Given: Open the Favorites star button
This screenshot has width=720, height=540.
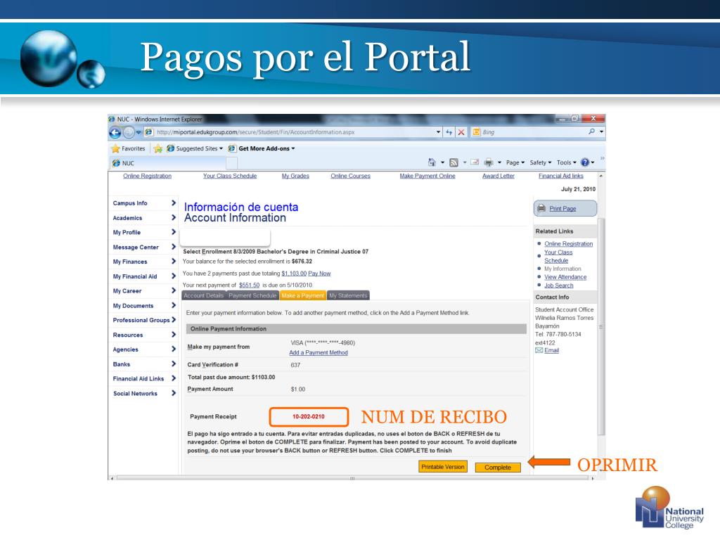Looking at the screenshot, I should (128, 149).
